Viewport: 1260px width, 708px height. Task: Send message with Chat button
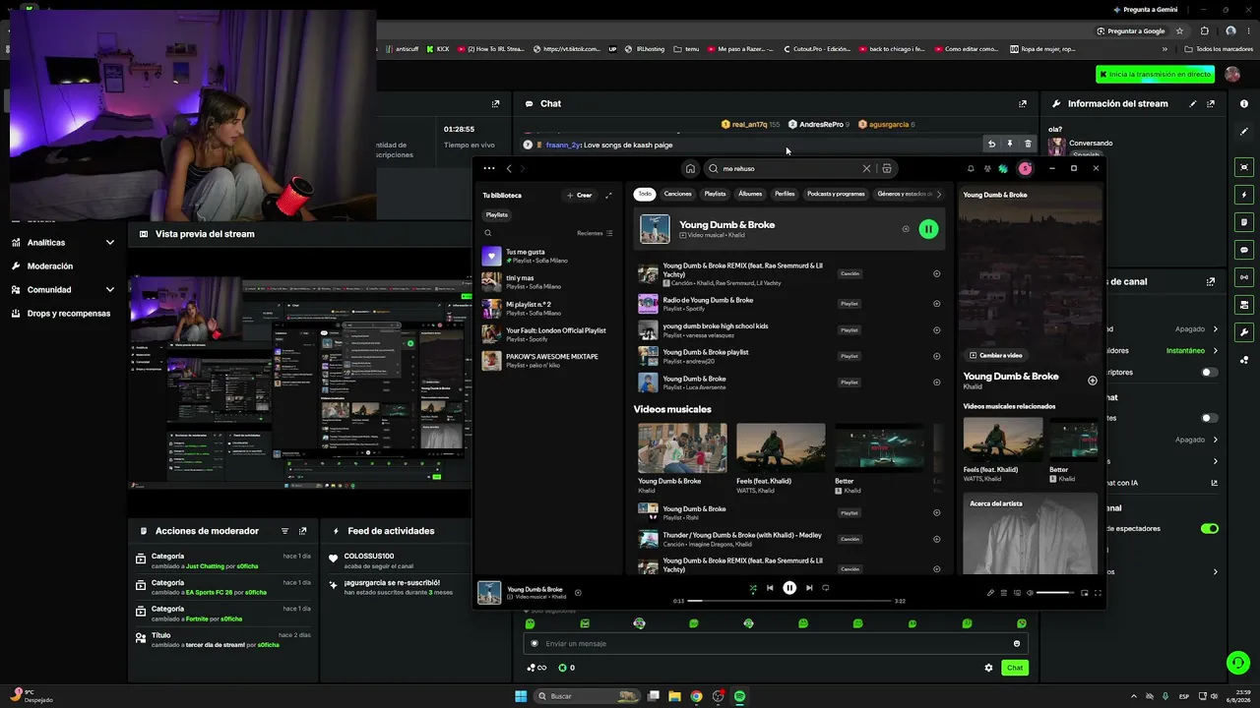[1015, 668]
